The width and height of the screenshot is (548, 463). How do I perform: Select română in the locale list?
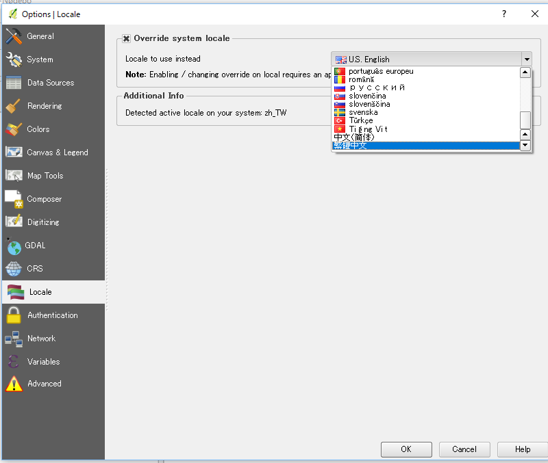pos(426,79)
